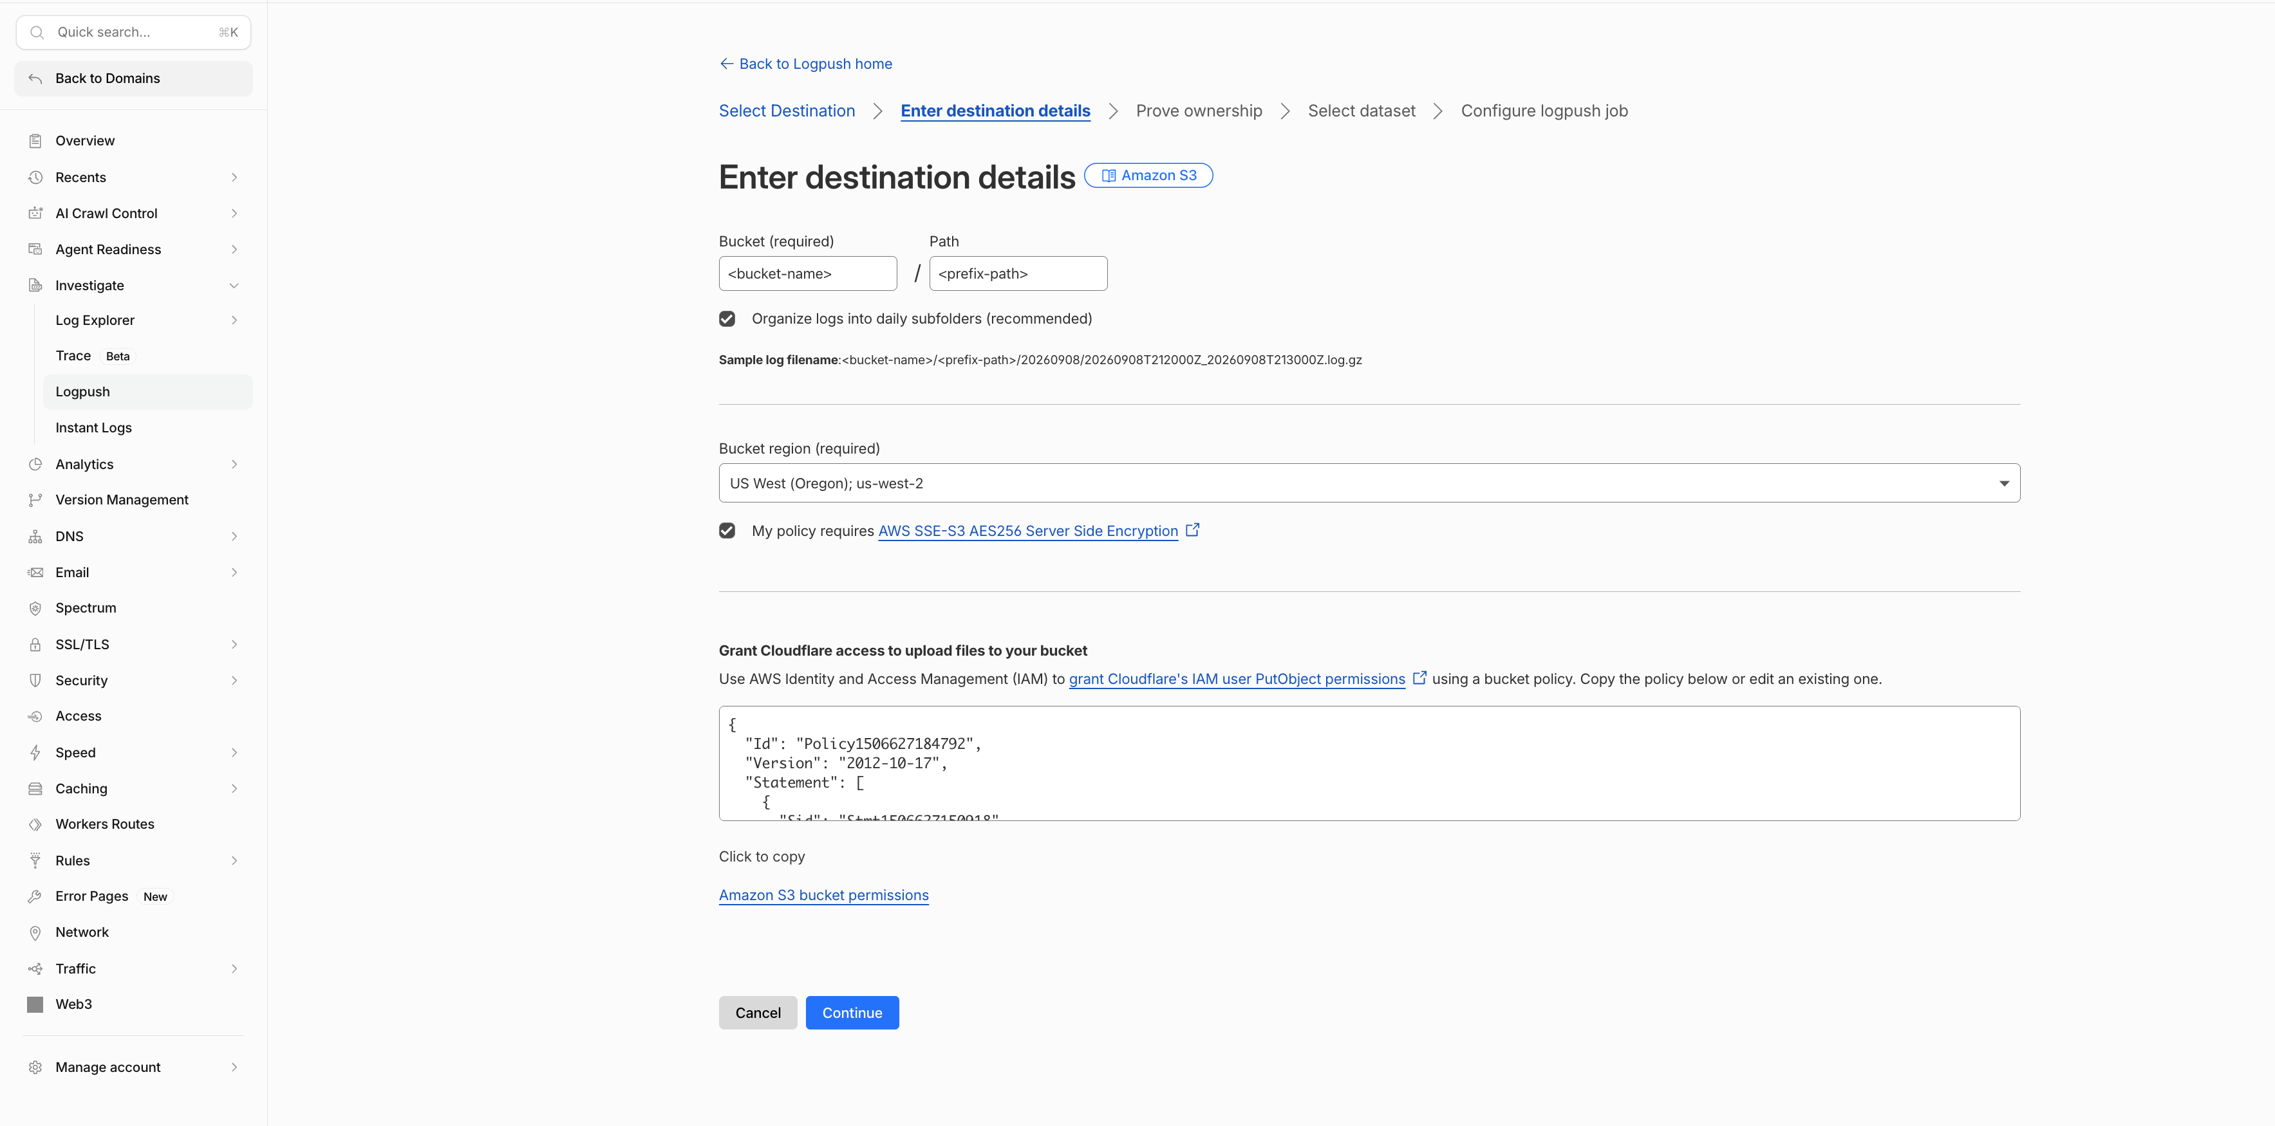Image resolution: width=2275 pixels, height=1126 pixels.
Task: Click the Overview clipboard icon
Action: (x=35, y=141)
